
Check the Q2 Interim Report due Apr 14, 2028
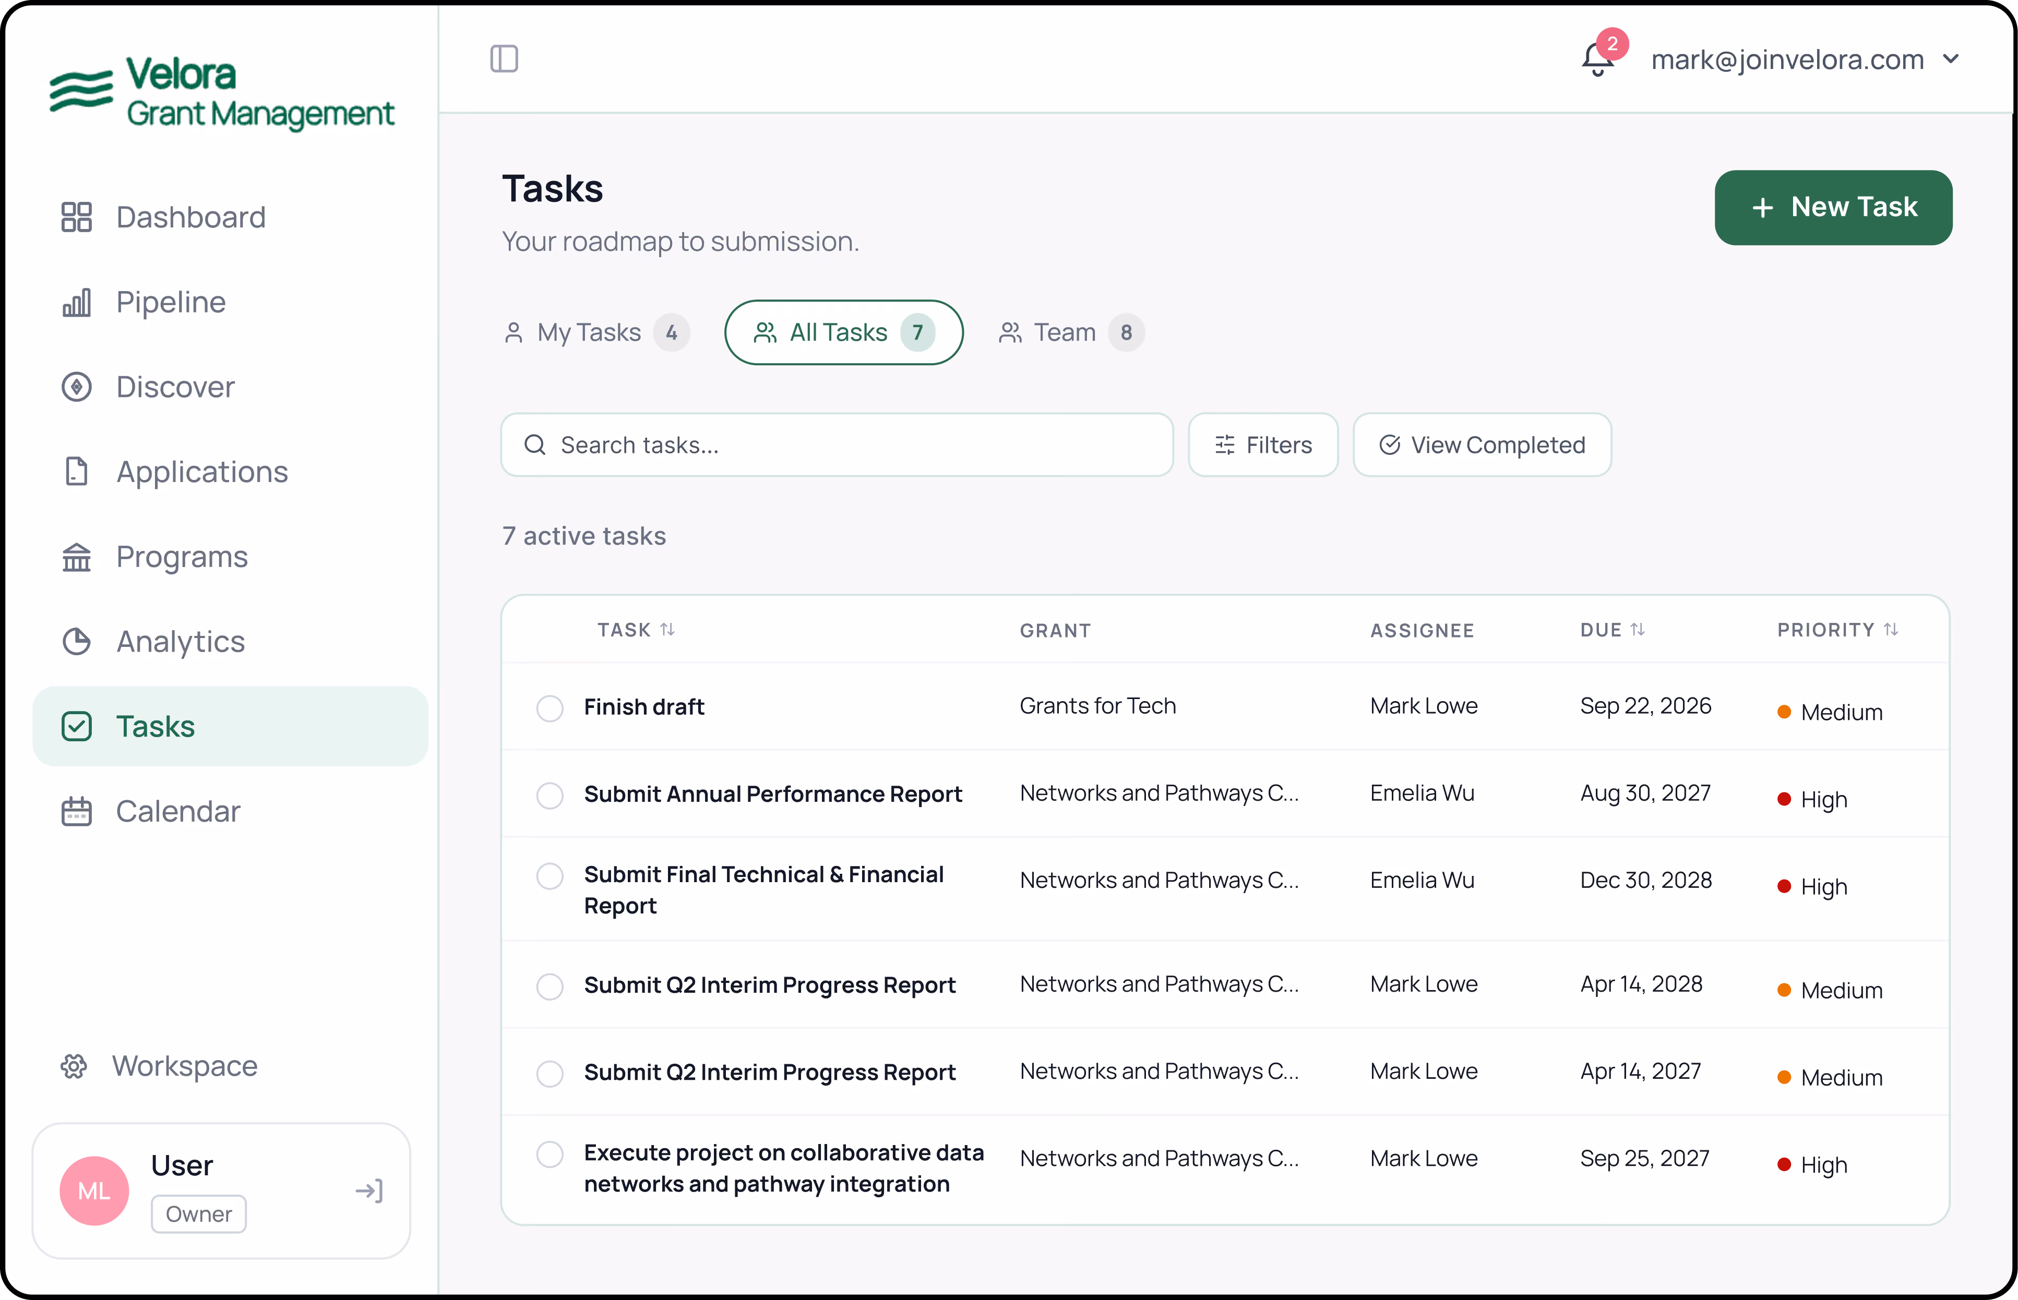(x=550, y=986)
